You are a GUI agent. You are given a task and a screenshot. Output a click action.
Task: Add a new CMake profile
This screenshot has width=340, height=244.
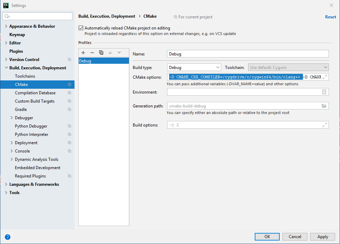83,53
